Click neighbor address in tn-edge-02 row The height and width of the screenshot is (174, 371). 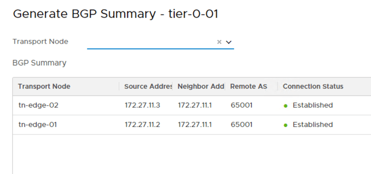(195, 105)
